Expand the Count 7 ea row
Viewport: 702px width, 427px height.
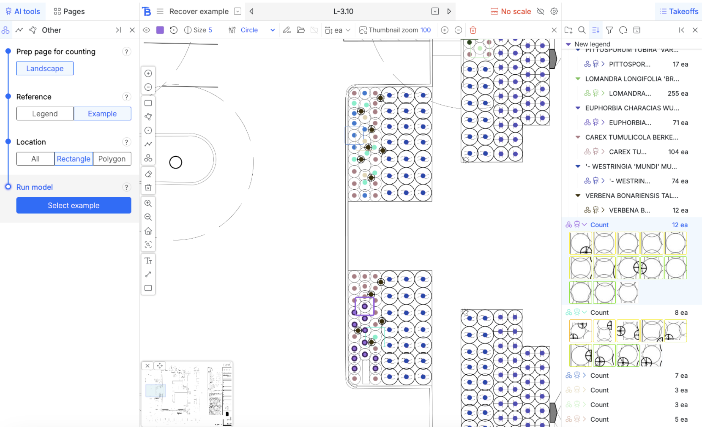pyautogui.click(x=584, y=375)
